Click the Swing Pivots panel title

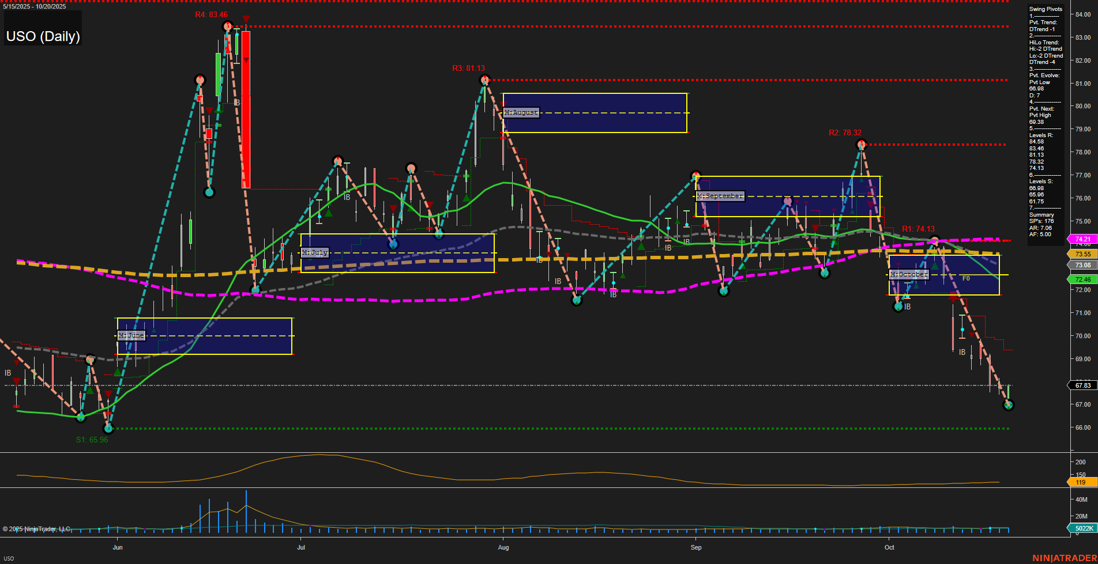[x=1045, y=9]
